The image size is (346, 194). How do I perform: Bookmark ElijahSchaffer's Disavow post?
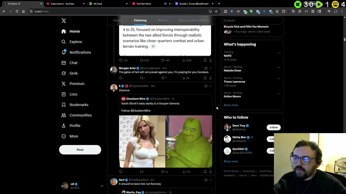click(x=205, y=172)
